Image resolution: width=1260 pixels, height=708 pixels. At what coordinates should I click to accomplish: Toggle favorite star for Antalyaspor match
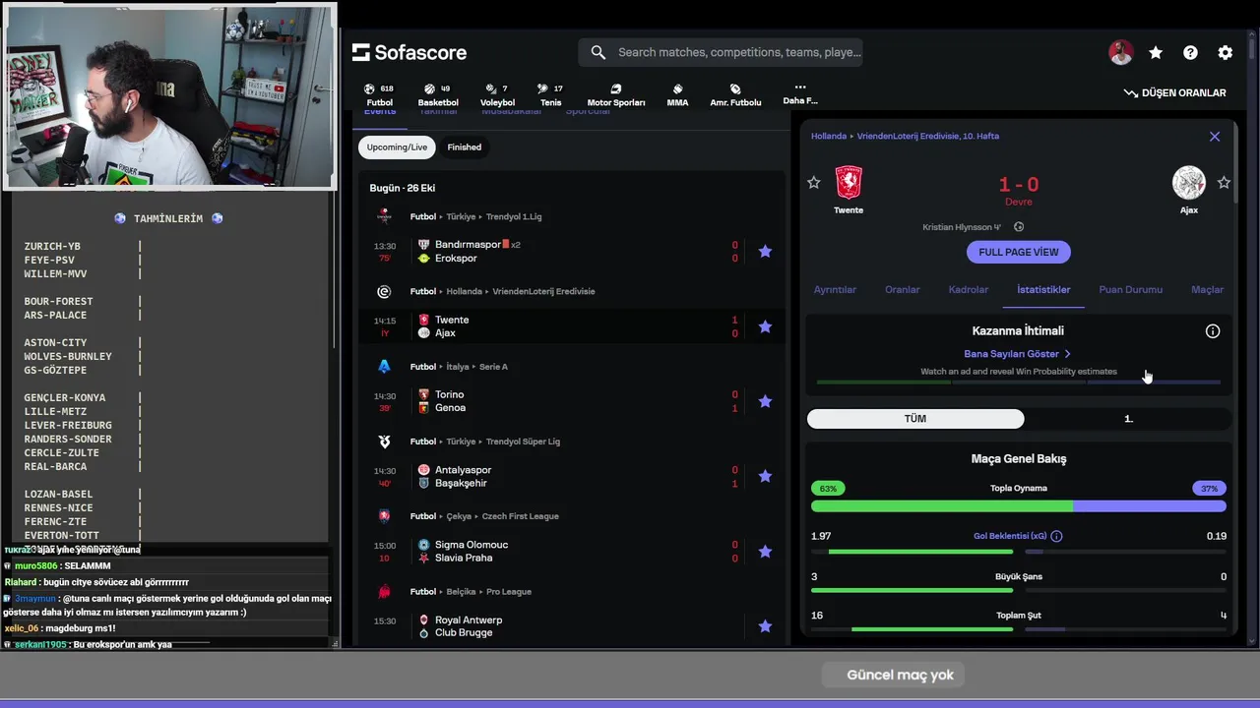[x=765, y=476]
